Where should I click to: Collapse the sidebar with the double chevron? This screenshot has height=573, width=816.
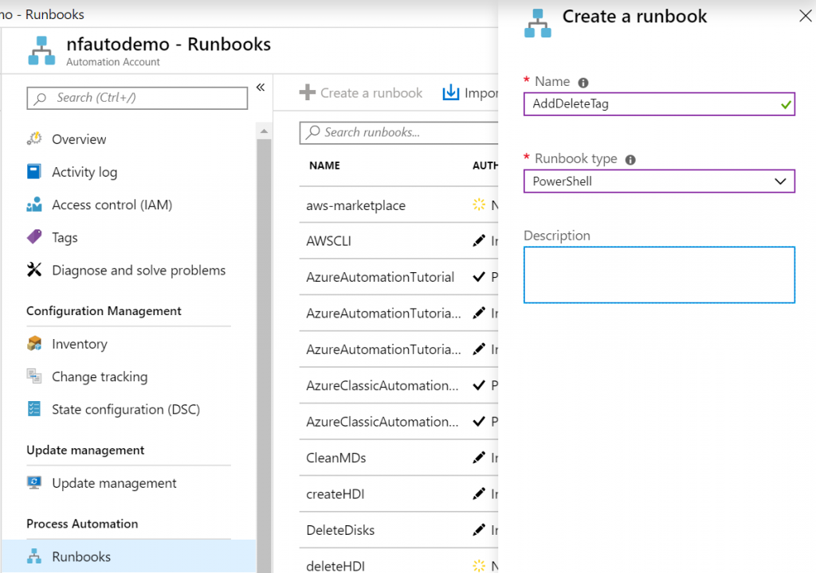pyautogui.click(x=261, y=88)
